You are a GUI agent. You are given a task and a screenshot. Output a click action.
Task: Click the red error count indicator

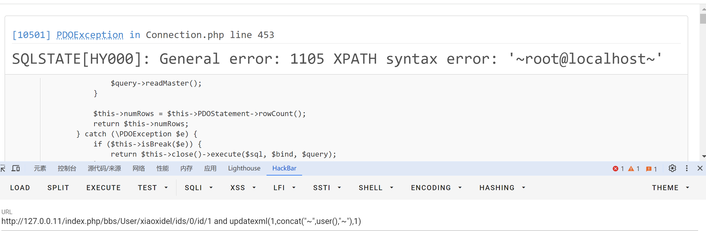pos(618,169)
